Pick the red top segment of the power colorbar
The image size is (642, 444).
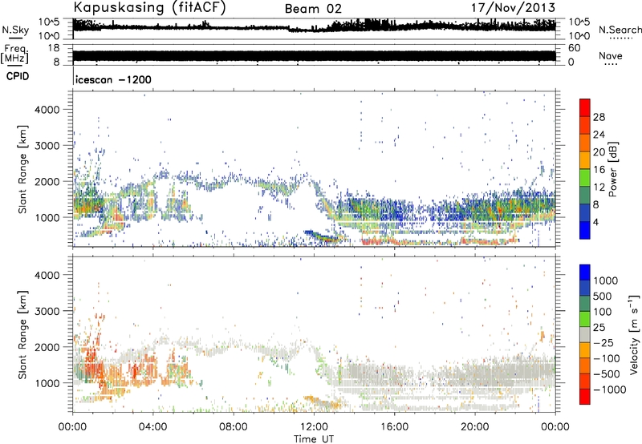tap(585, 107)
